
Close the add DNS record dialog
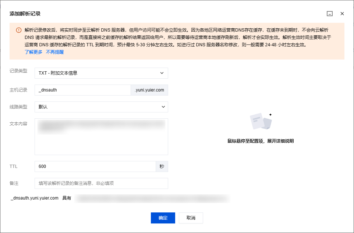342,14
